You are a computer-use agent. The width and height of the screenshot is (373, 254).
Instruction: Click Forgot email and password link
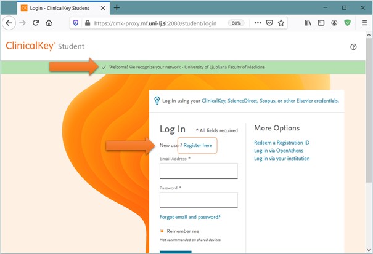tap(190, 216)
